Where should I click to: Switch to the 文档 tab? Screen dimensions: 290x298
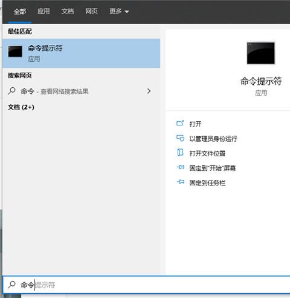68,12
